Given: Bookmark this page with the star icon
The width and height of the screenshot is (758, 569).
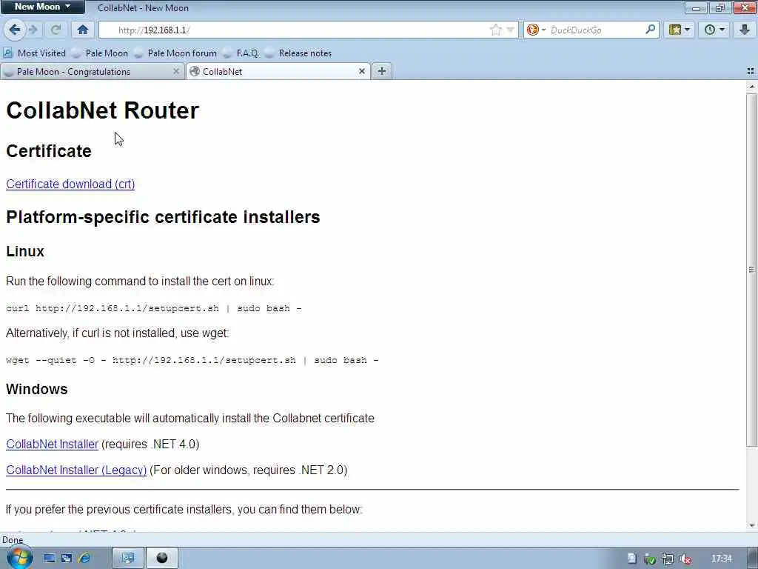Looking at the screenshot, I should point(495,30).
